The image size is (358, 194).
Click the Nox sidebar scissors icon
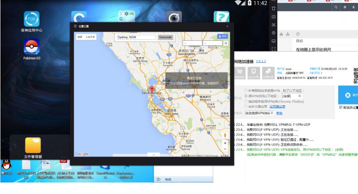click(x=274, y=25)
